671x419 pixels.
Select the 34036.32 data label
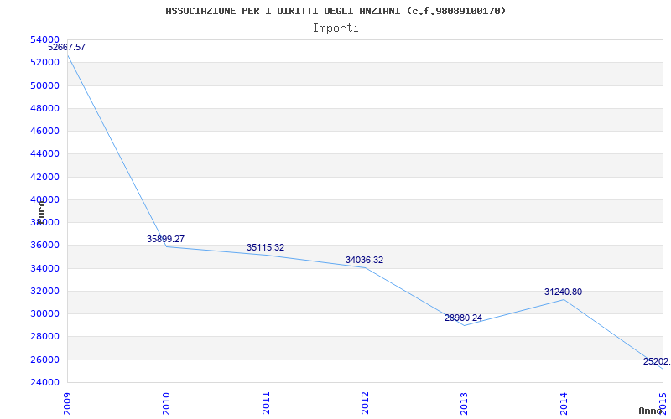(x=365, y=260)
